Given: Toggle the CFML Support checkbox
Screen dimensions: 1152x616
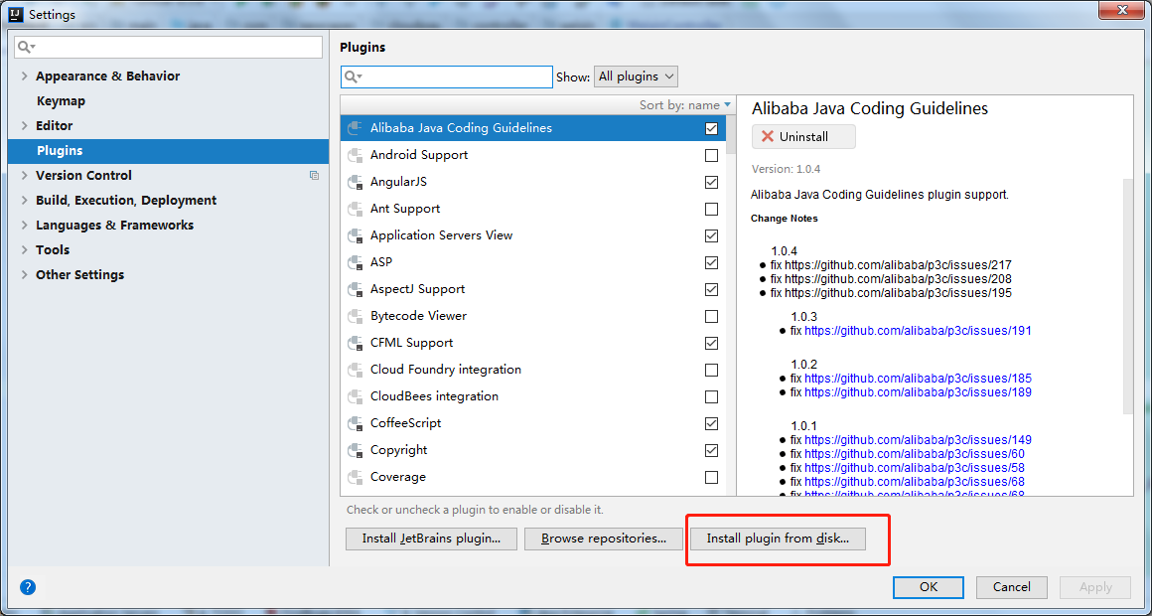Looking at the screenshot, I should pos(711,344).
